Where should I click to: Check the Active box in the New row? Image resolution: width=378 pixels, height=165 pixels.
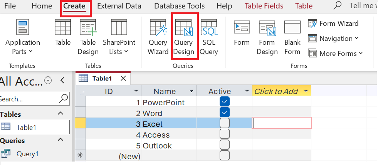[x=224, y=155]
